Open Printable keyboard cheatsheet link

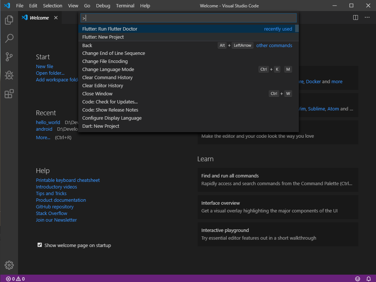pos(68,180)
